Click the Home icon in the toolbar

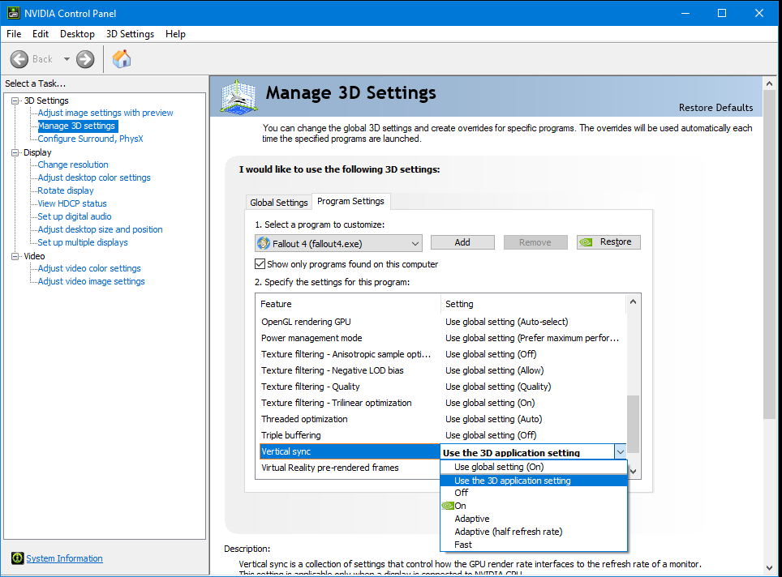point(122,59)
